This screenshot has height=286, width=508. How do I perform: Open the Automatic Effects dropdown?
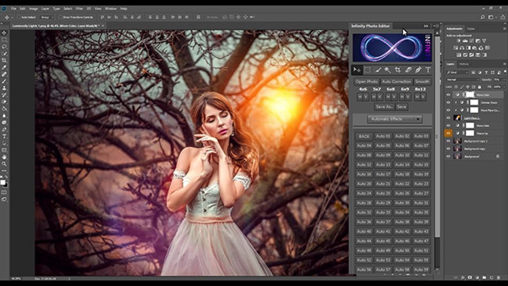pyautogui.click(x=418, y=119)
